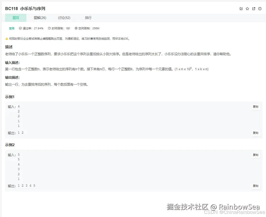Open problem in new window via external link icon
Screen dimensions: 266x217
pyautogui.click(x=253, y=9)
